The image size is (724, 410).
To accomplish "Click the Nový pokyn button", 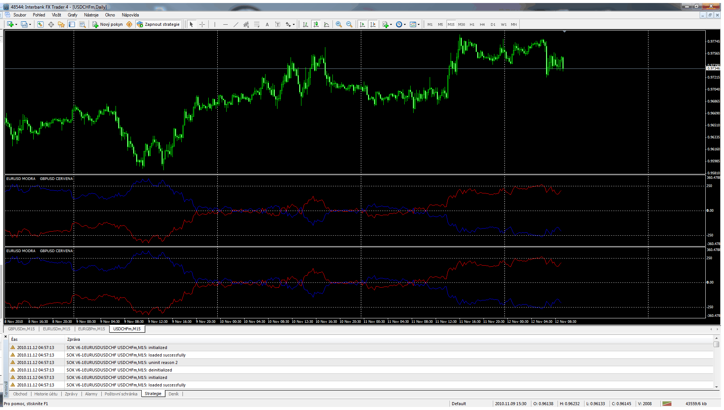I will [x=108, y=24].
